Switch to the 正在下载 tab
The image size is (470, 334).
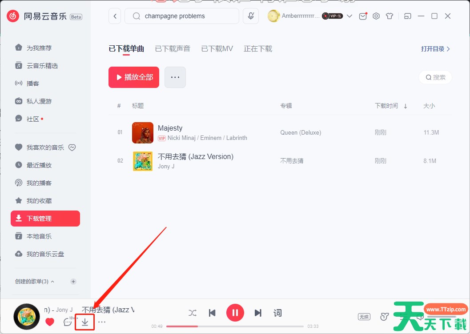[258, 49]
